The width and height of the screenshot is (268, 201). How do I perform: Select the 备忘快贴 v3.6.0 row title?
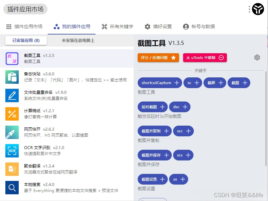click(39, 74)
